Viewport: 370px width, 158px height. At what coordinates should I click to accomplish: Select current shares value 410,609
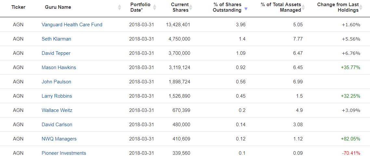181,139
